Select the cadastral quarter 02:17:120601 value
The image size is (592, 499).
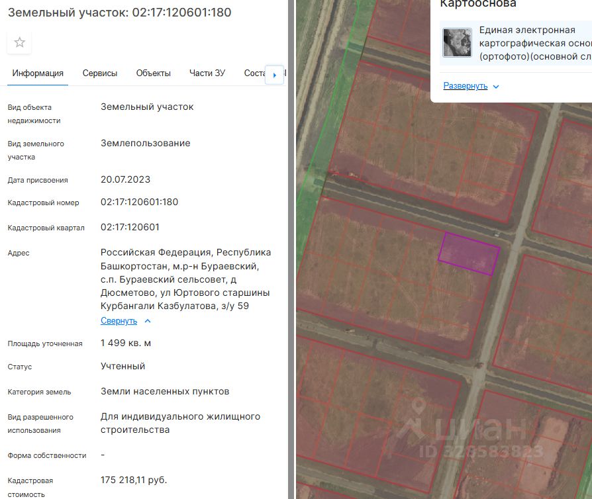(x=130, y=227)
